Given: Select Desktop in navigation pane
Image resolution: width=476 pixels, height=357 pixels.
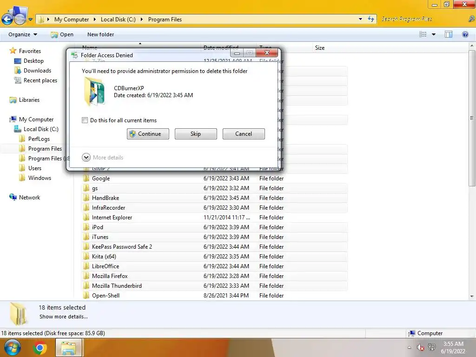Looking at the screenshot, I should [33, 61].
